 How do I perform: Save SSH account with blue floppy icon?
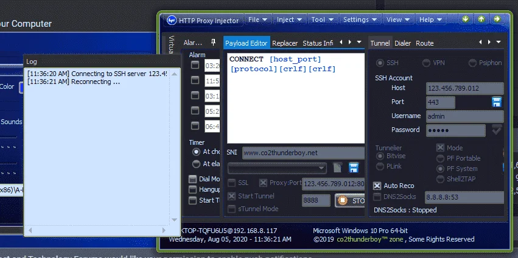pyautogui.click(x=497, y=102)
